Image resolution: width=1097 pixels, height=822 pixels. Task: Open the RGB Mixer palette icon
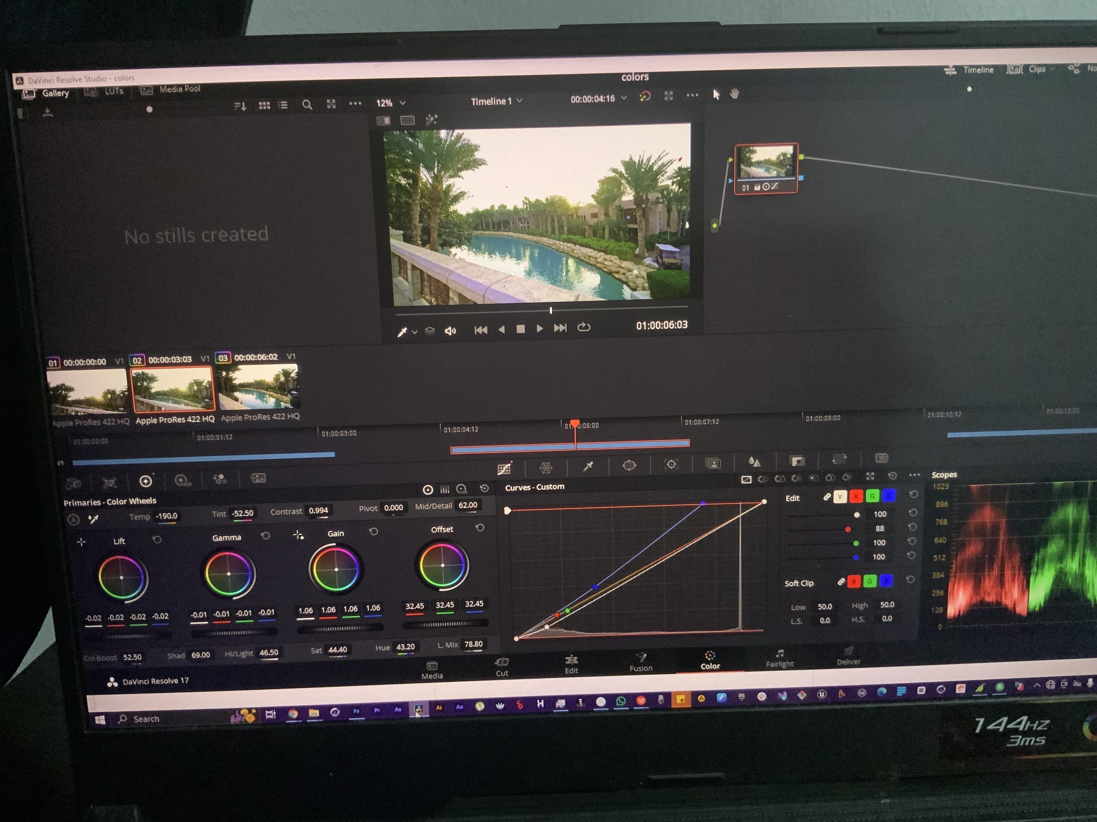pyautogui.click(x=220, y=479)
